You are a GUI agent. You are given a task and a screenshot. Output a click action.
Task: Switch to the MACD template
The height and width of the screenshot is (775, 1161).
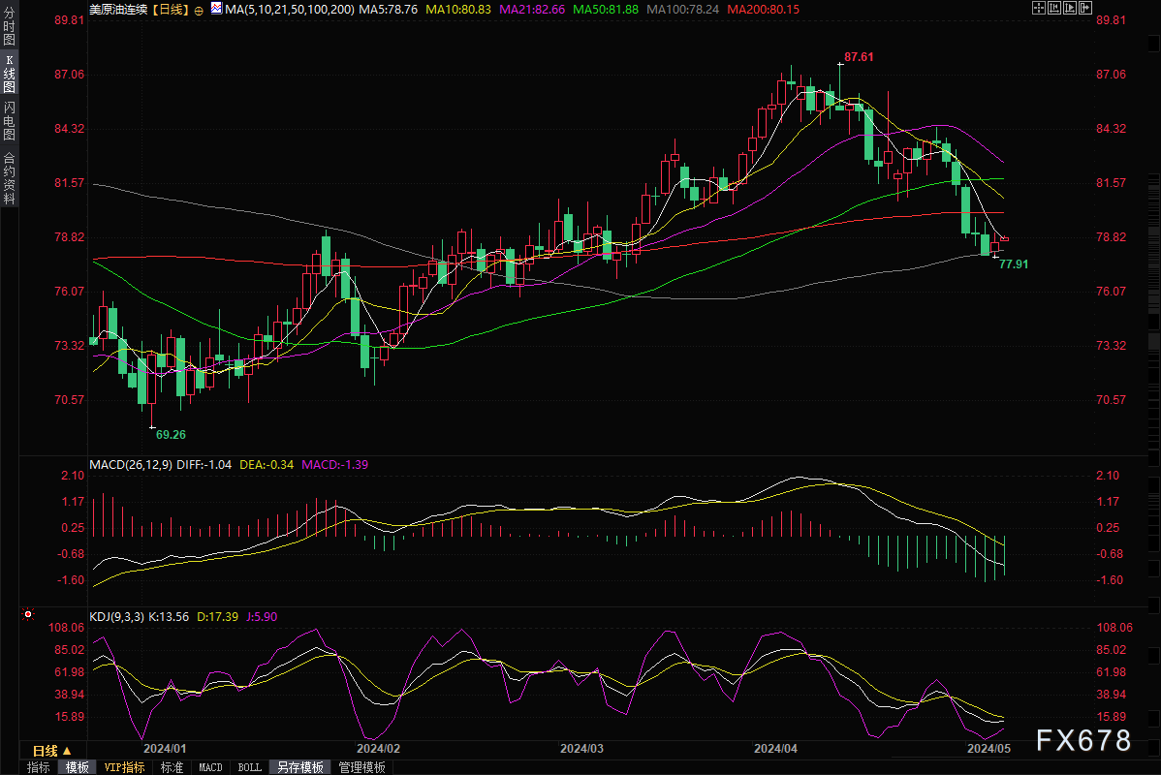(x=210, y=767)
